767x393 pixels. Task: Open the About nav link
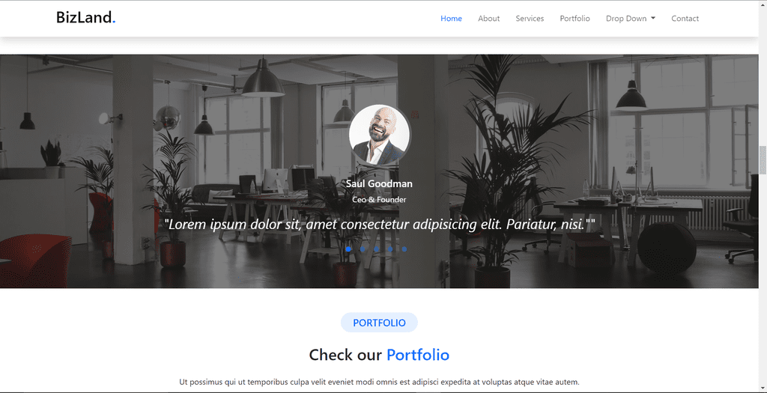[x=488, y=19]
